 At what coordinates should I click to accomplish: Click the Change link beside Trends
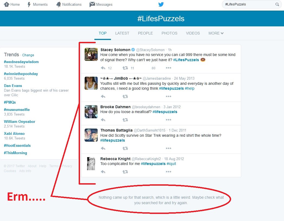tap(28, 55)
